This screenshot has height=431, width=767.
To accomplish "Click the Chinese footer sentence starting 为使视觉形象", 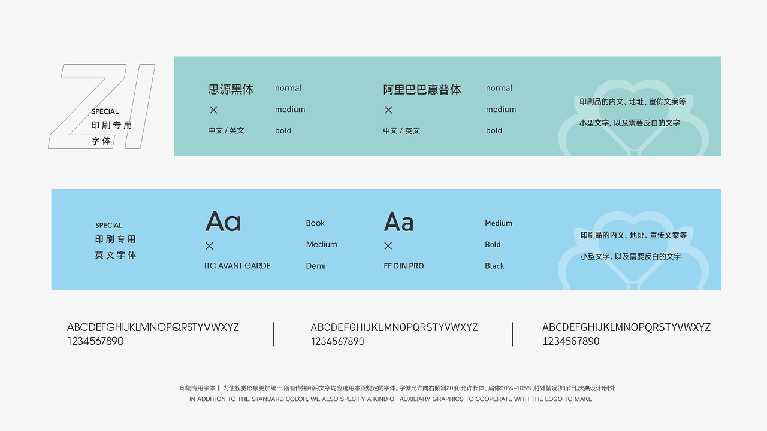I will point(419,388).
